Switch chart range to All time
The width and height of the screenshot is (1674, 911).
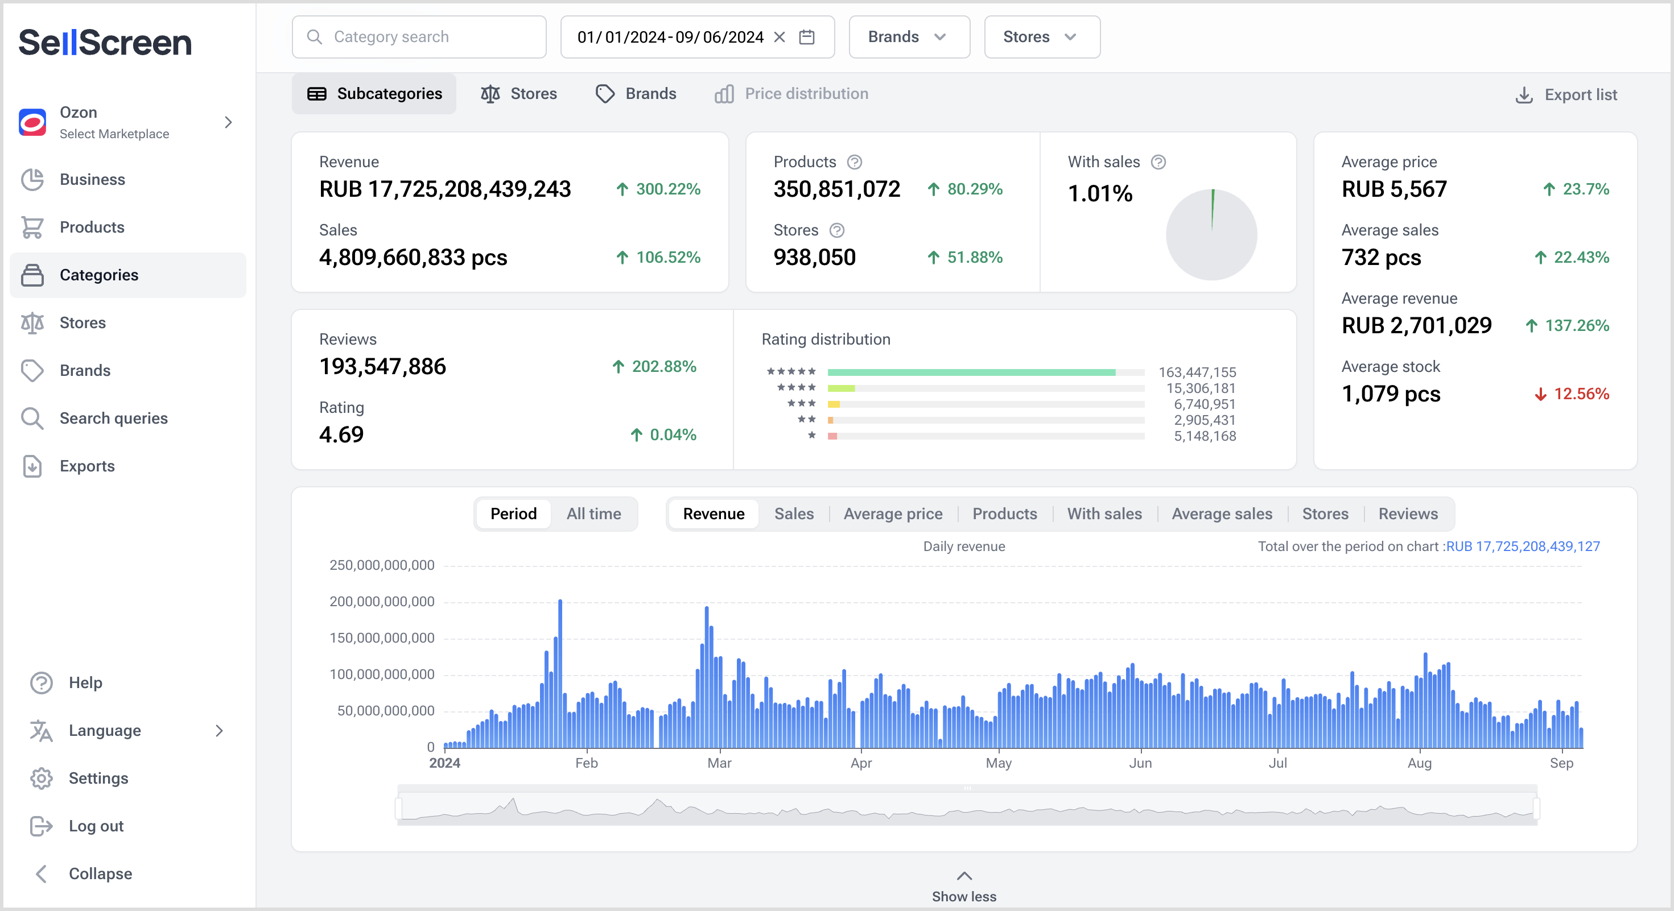pyautogui.click(x=593, y=514)
